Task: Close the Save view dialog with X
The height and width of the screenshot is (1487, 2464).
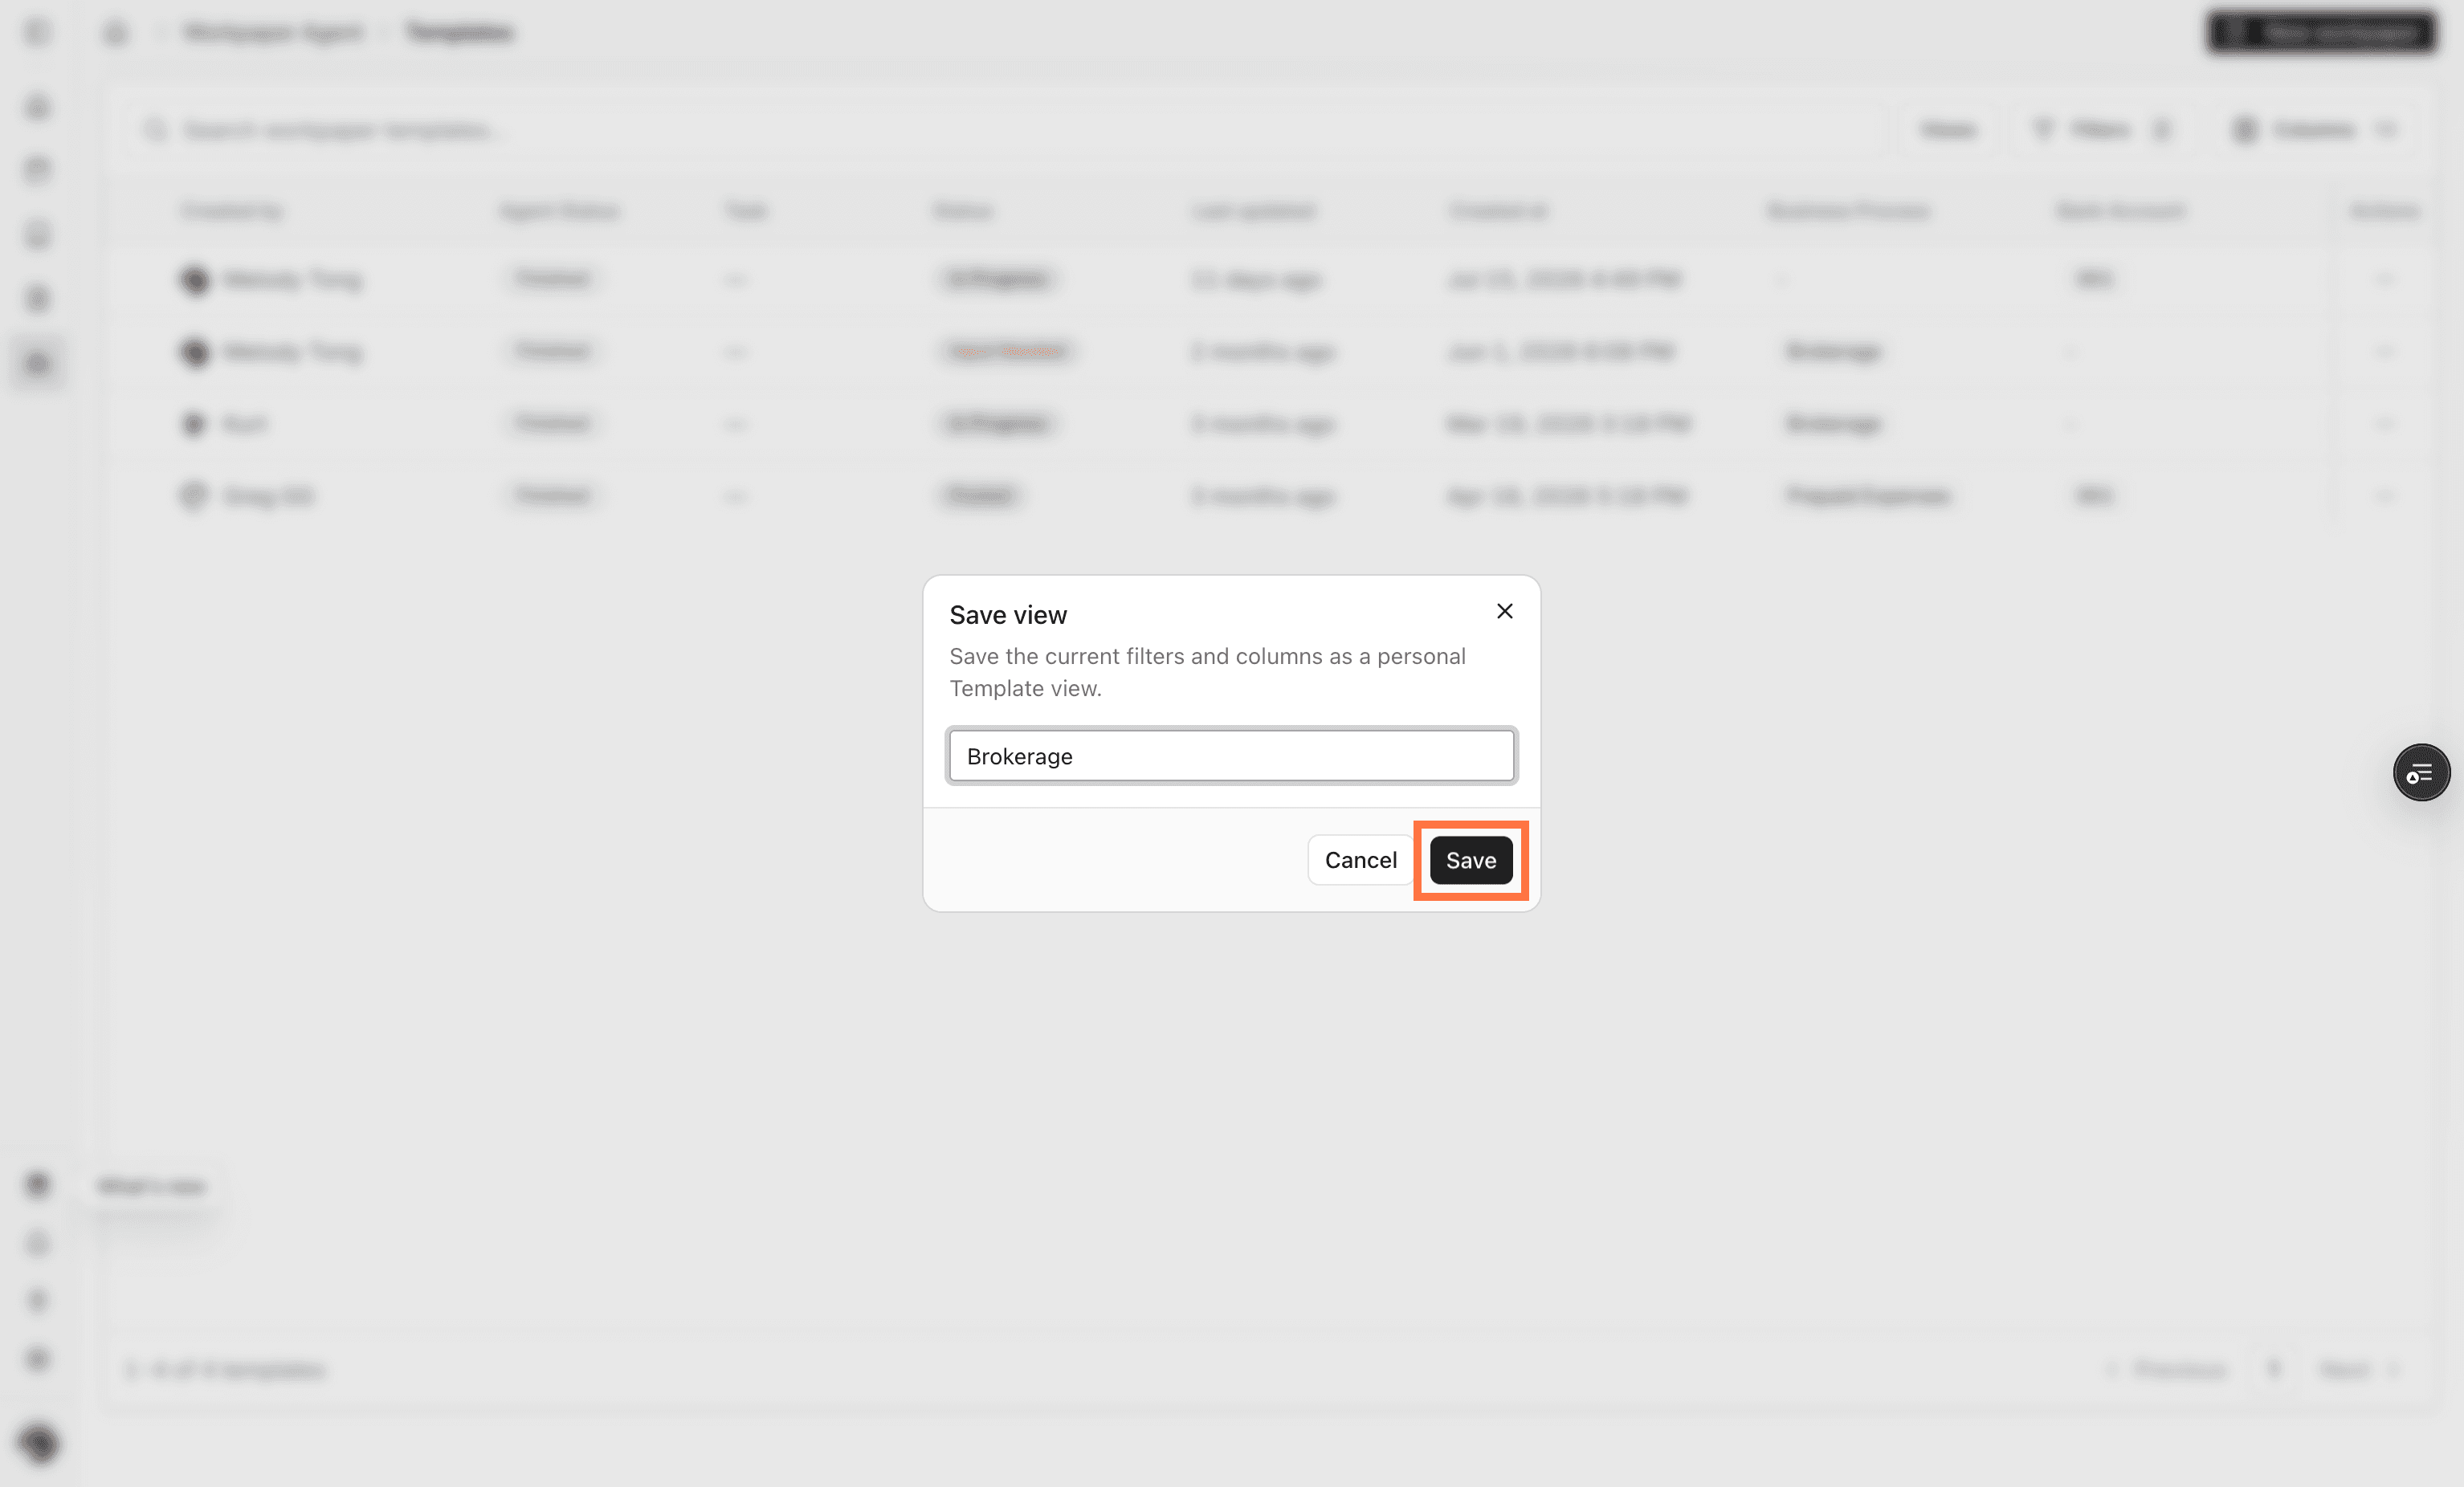Action: (1504, 611)
